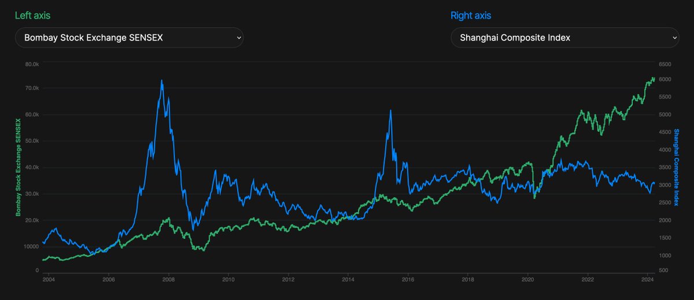Click the 50.0k left axis label
The height and width of the screenshot is (300, 694).
click(31, 141)
